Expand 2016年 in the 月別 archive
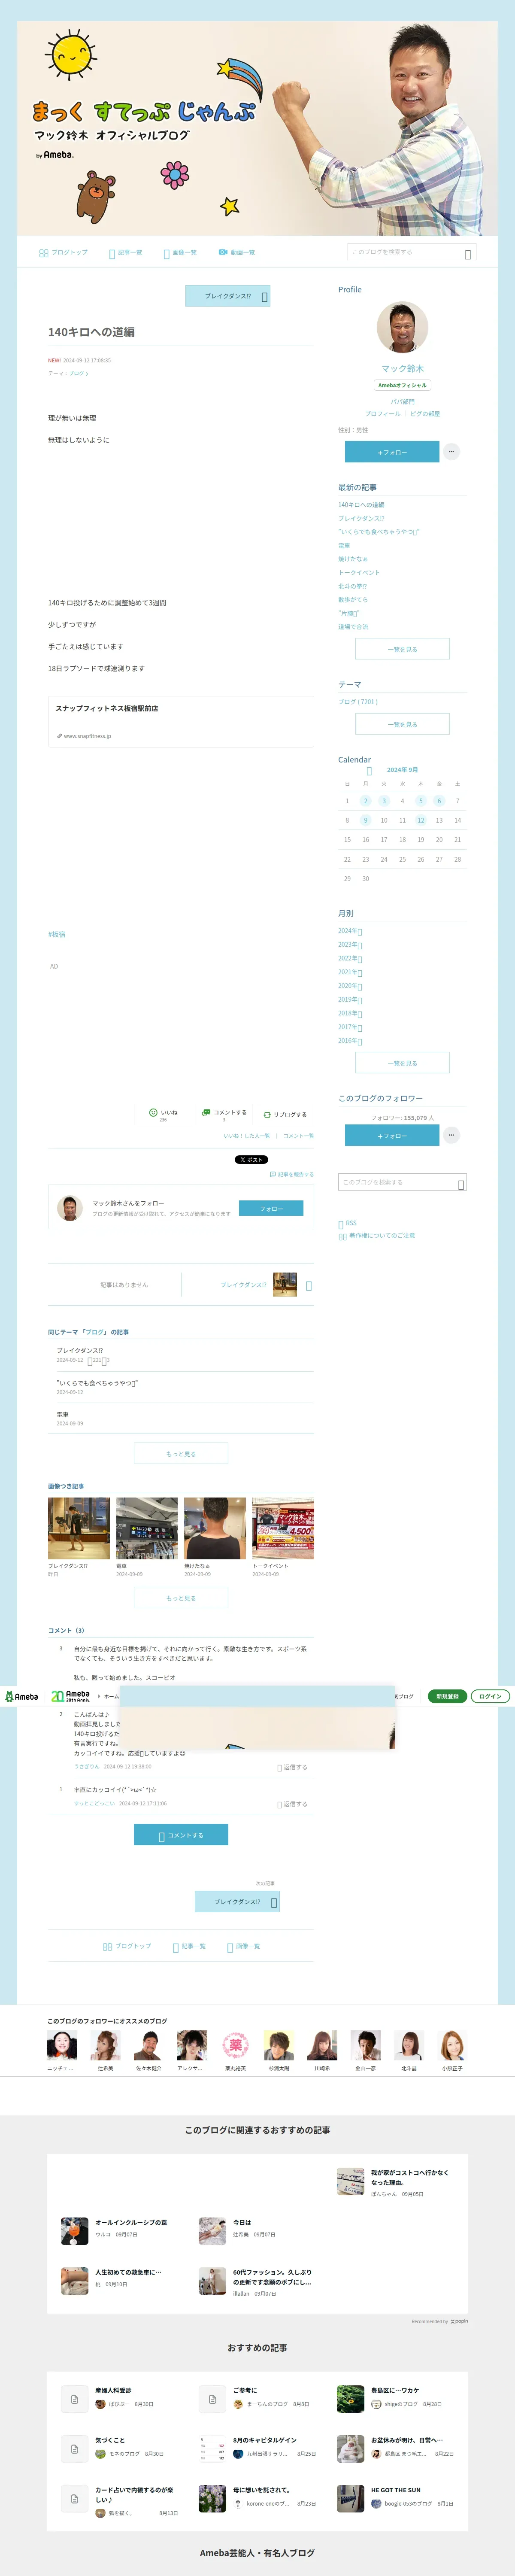515x2576 pixels. (350, 1041)
